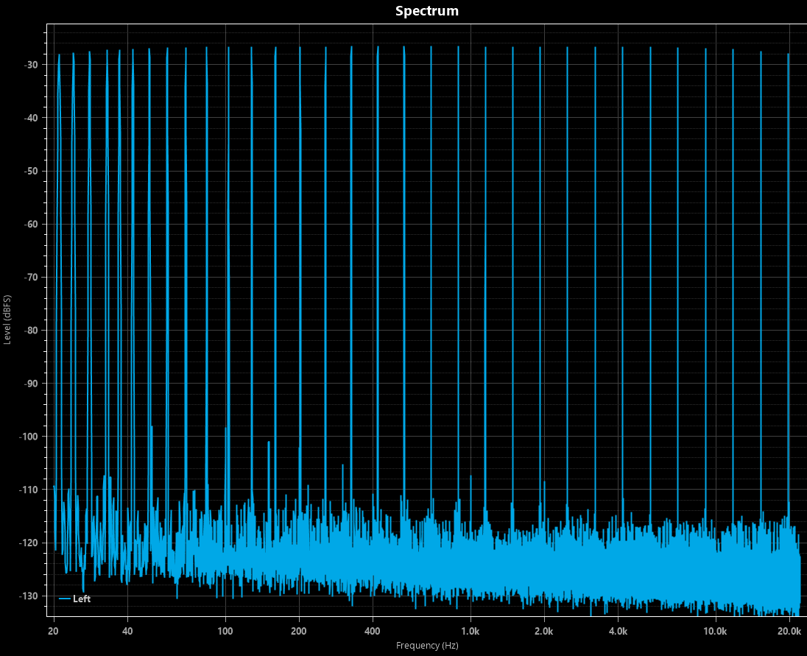The image size is (807, 656).
Task: Click the 20 Hz frequency tick label
Action: click(54, 631)
